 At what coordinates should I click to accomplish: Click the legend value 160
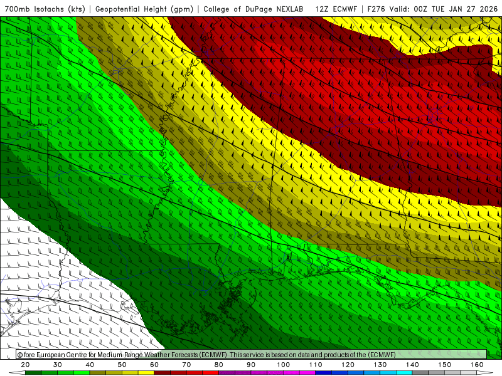click(x=477, y=365)
